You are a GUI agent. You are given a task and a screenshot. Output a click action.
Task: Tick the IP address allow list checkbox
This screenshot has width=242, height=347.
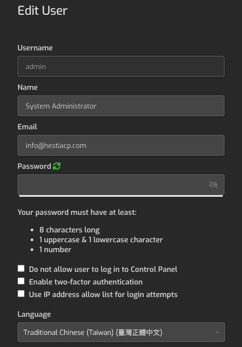tap(21, 294)
